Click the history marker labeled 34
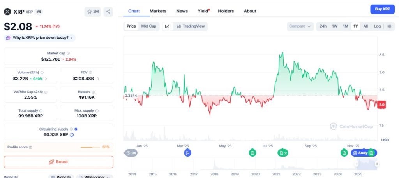399x178 pixels. [x=131, y=153]
